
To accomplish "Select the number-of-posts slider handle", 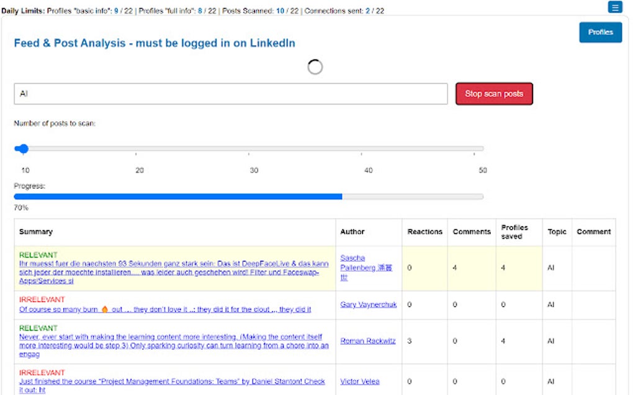I will click(23, 149).
